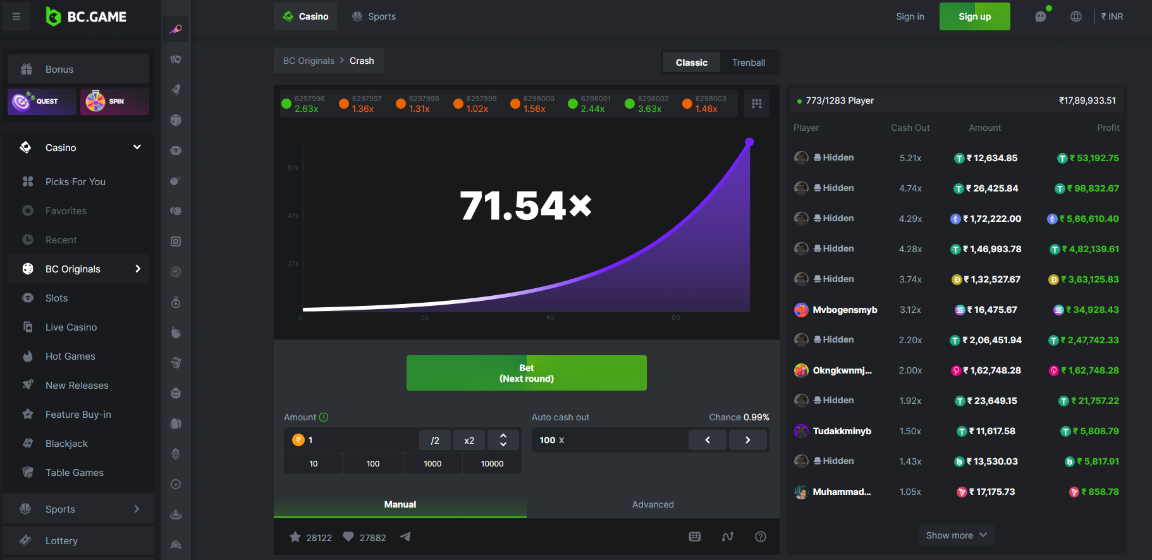Expand BC Originals submenu
This screenshot has height=560, width=1152.
[x=138, y=269]
